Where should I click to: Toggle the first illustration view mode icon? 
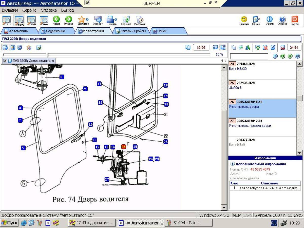coord(5,47)
